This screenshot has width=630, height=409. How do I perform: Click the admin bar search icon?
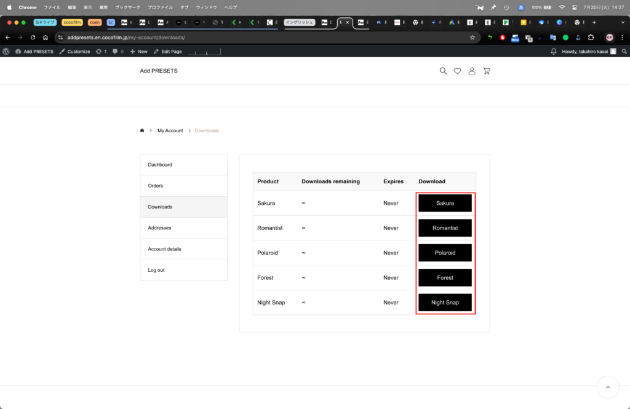coord(624,52)
